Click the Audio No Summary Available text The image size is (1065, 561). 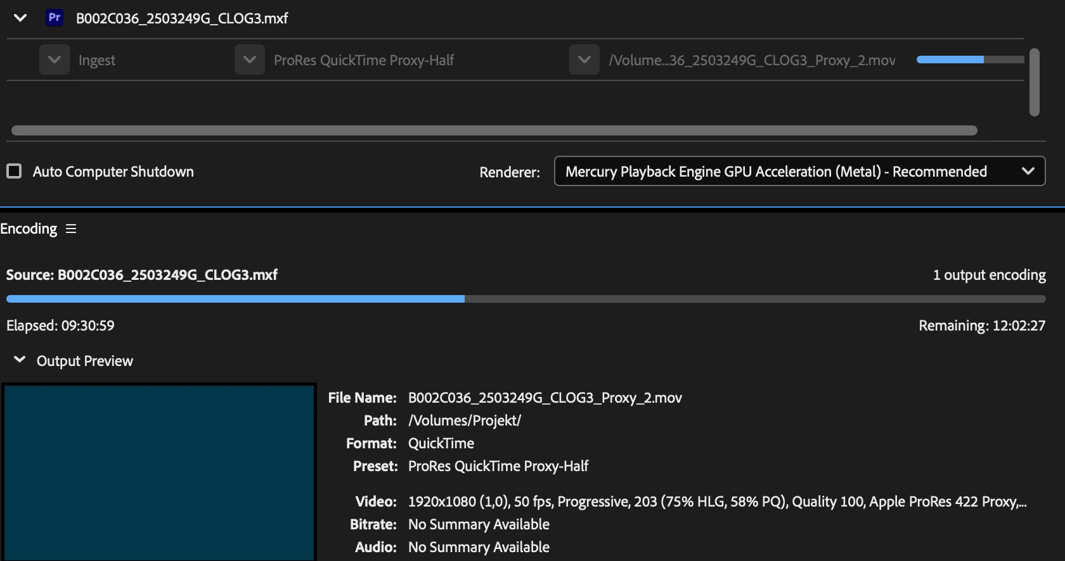(479, 547)
